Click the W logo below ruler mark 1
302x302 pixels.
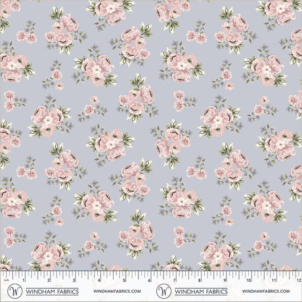(14, 291)
